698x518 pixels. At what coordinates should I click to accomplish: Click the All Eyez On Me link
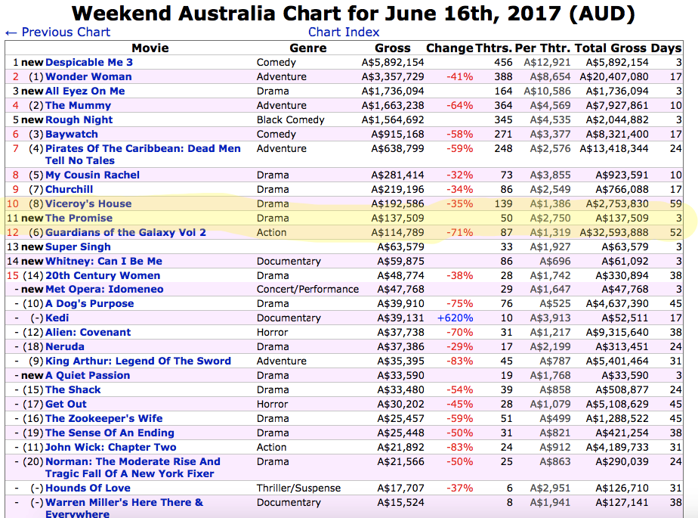[x=85, y=91]
